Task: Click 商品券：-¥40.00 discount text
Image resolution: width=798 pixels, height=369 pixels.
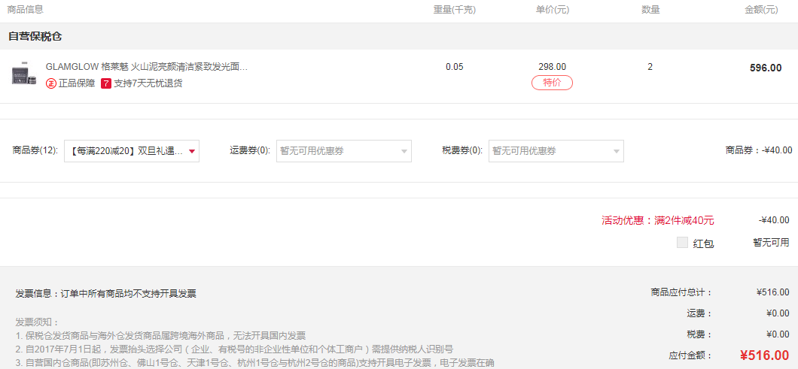Action: (x=759, y=150)
